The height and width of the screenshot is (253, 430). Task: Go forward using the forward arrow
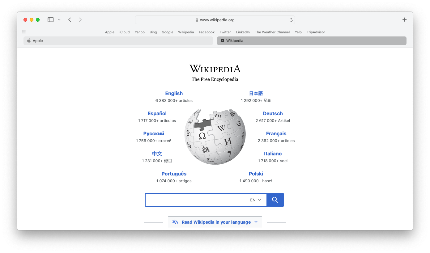coord(80,20)
